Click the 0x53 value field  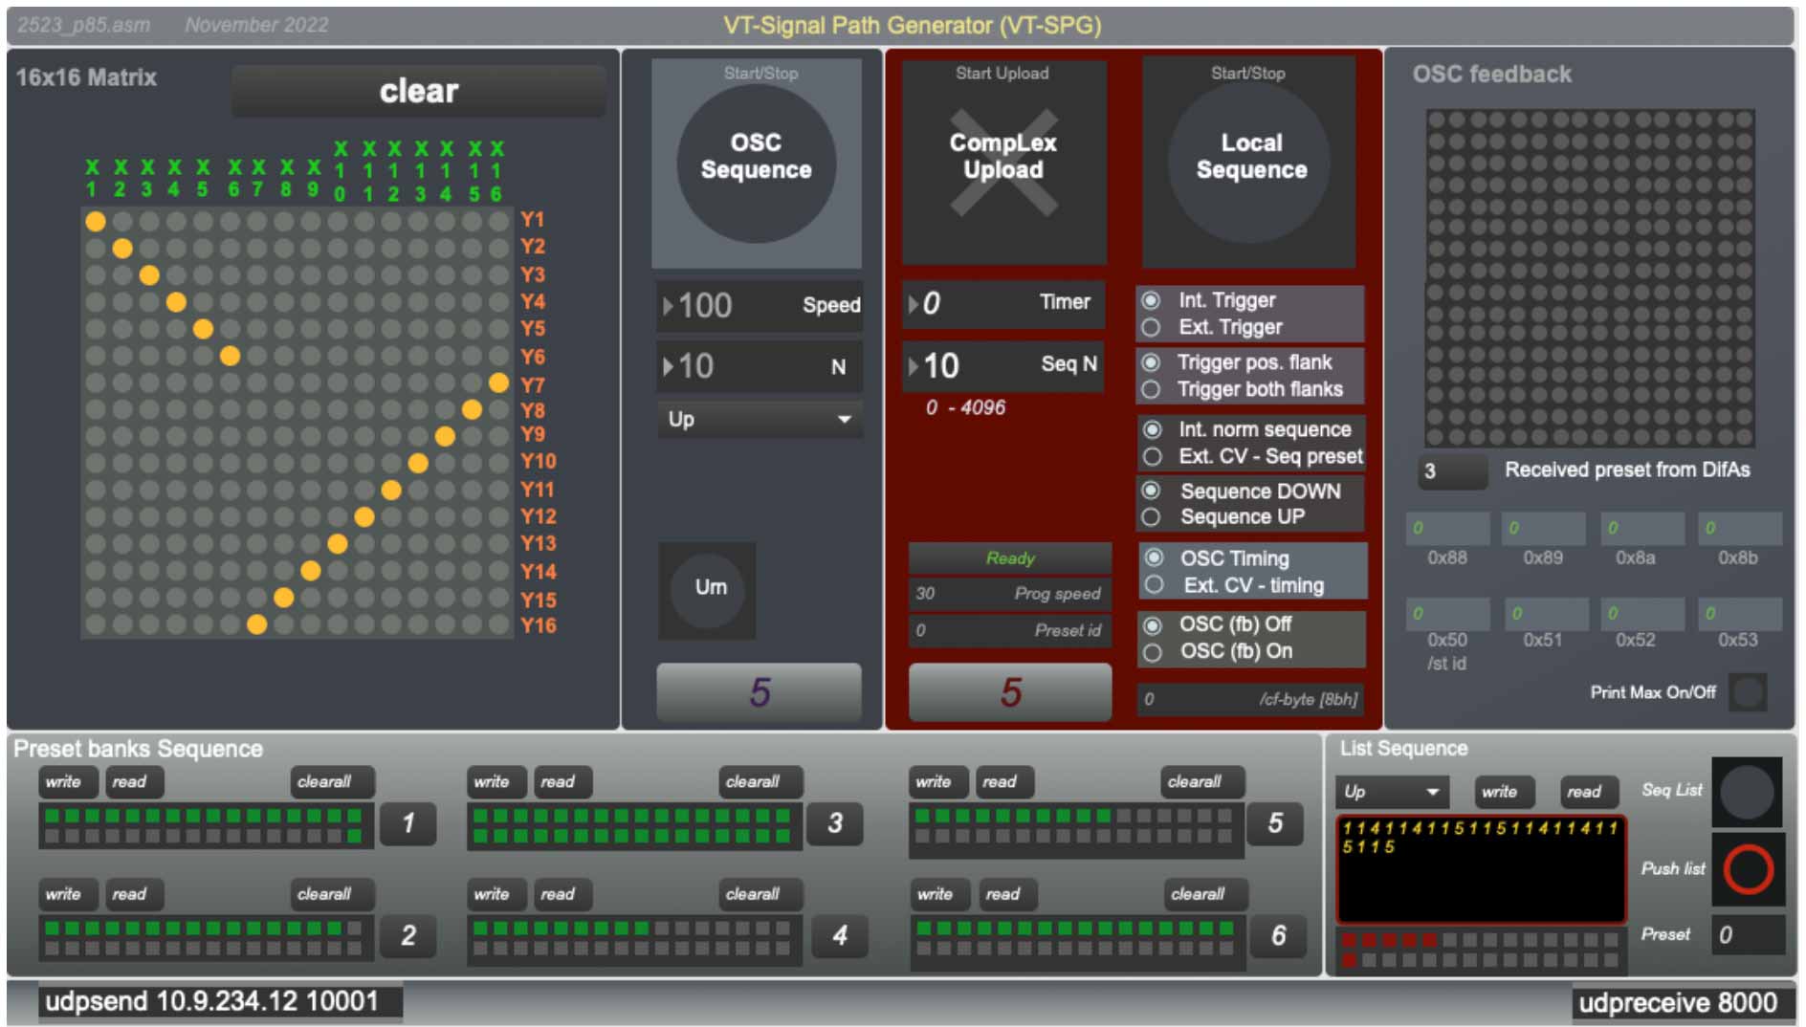click(1740, 613)
